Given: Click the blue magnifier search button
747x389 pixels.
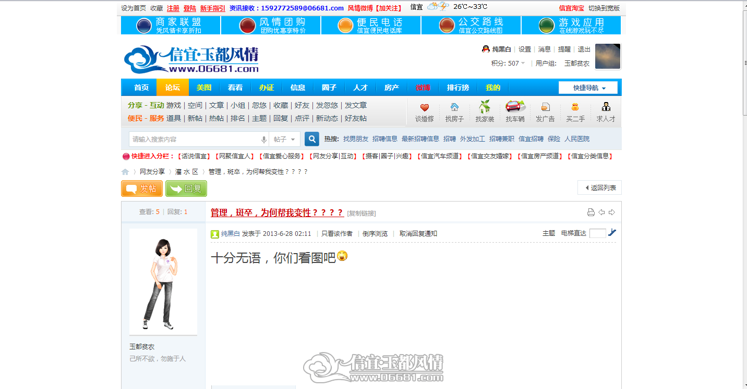Looking at the screenshot, I should (312, 139).
